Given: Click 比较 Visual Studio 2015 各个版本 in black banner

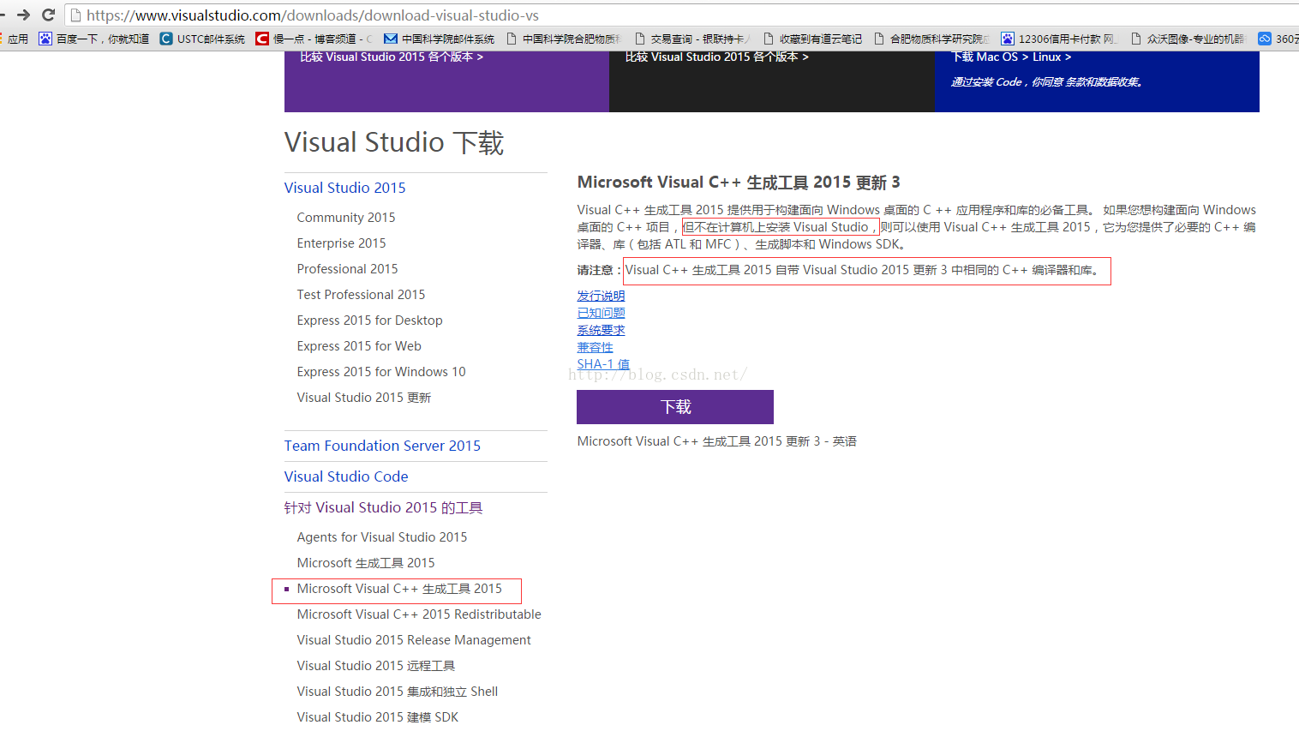Looking at the screenshot, I should click(x=717, y=57).
